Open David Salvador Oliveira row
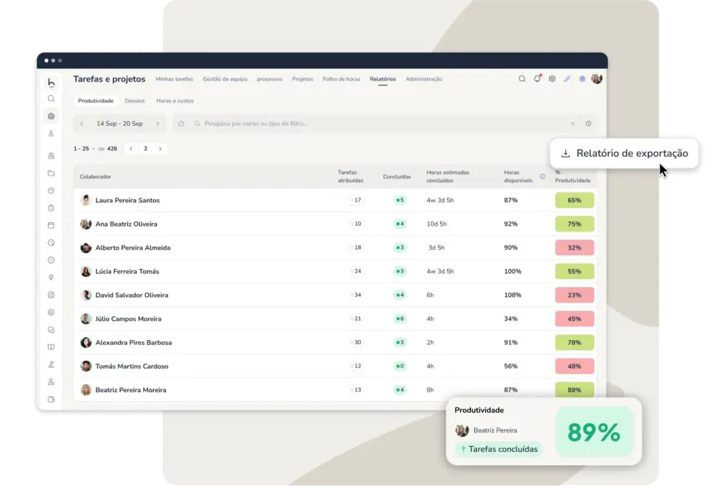The image size is (712, 488). pos(335,295)
